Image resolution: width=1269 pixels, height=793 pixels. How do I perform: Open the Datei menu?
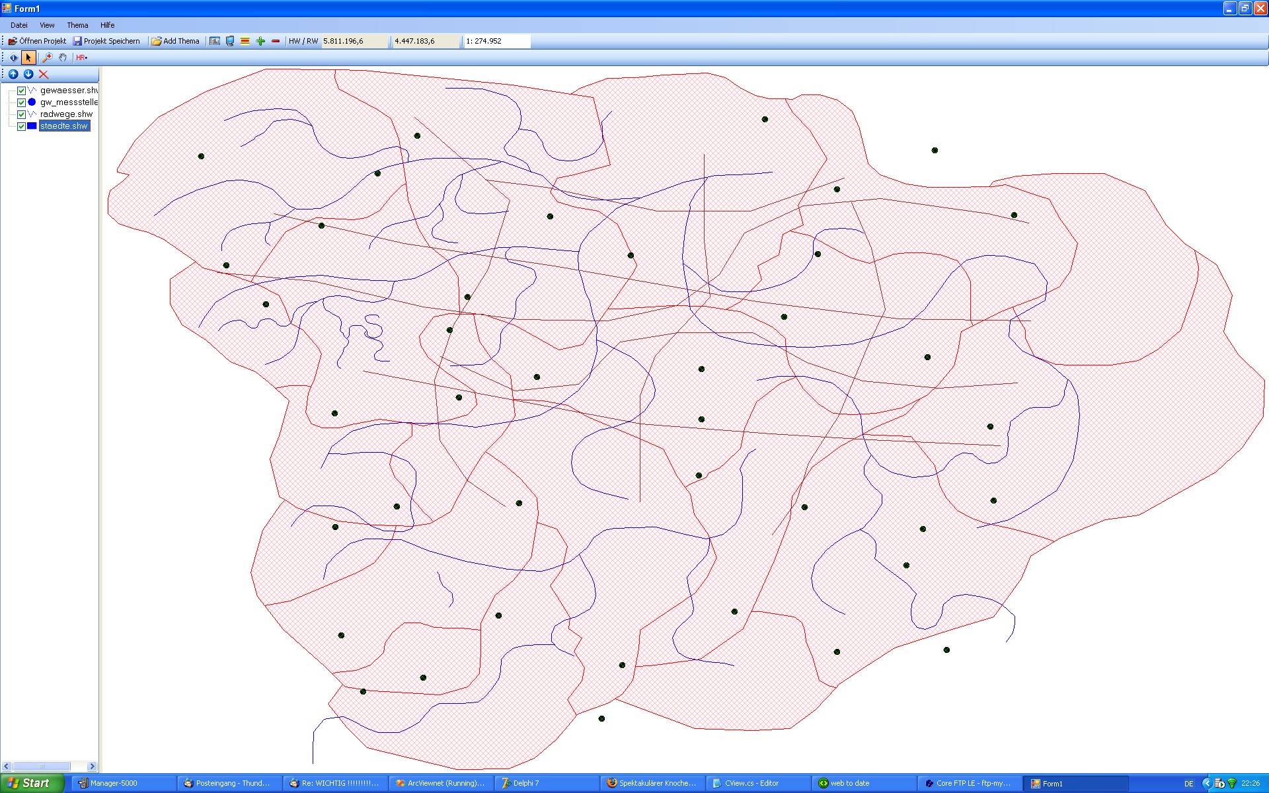(19, 25)
